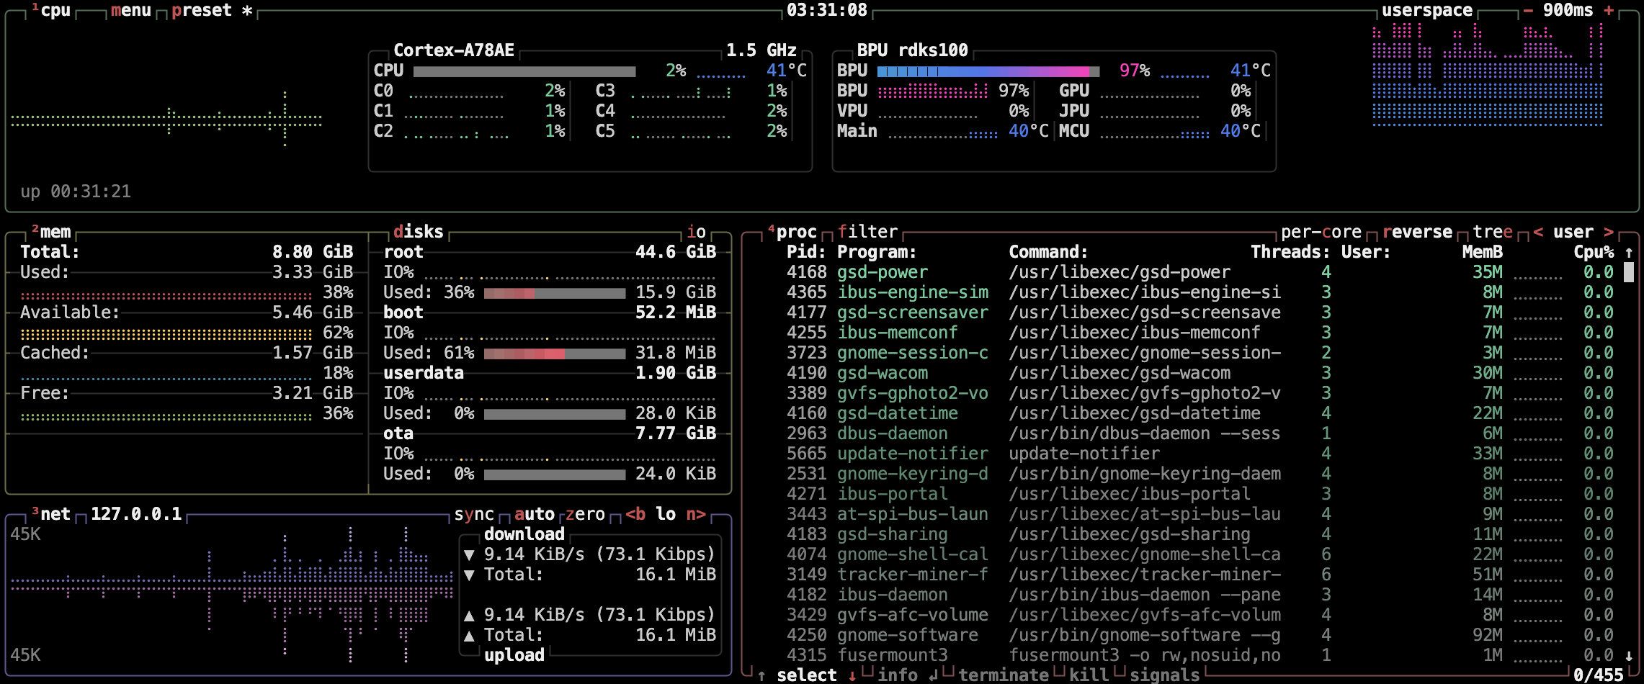
Task: Toggle reverse sorting order
Action: coord(1417,232)
